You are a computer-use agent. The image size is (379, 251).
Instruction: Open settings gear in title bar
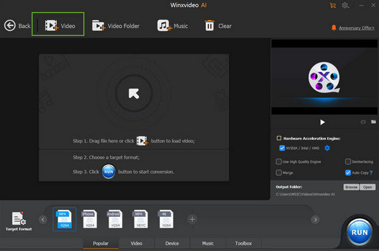[x=345, y=5]
